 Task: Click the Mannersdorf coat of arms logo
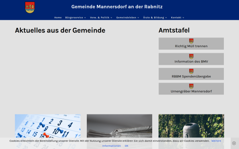pyautogui.click(x=30, y=8)
